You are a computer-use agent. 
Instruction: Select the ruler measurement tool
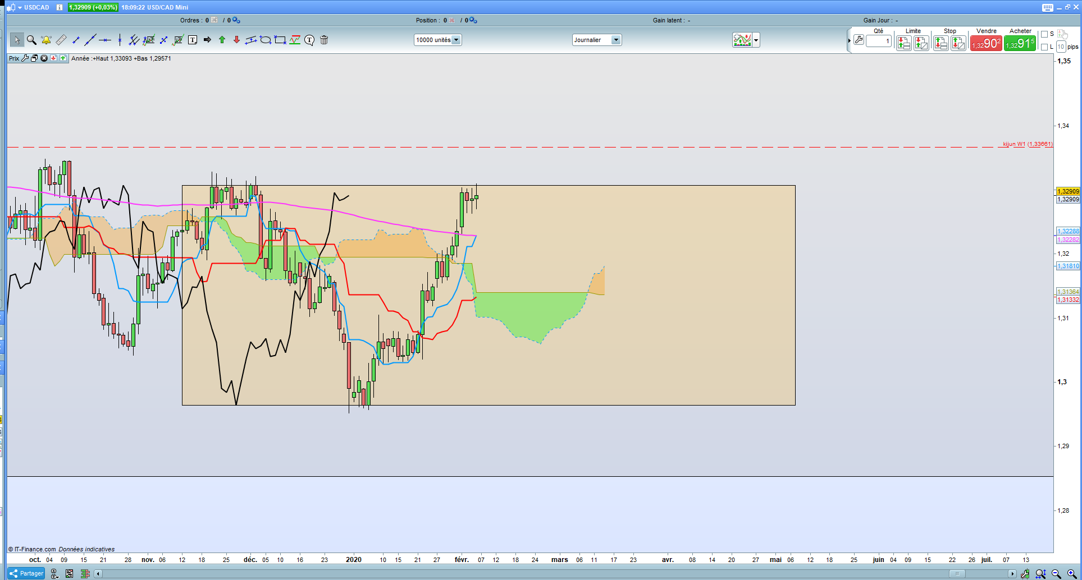[61, 40]
